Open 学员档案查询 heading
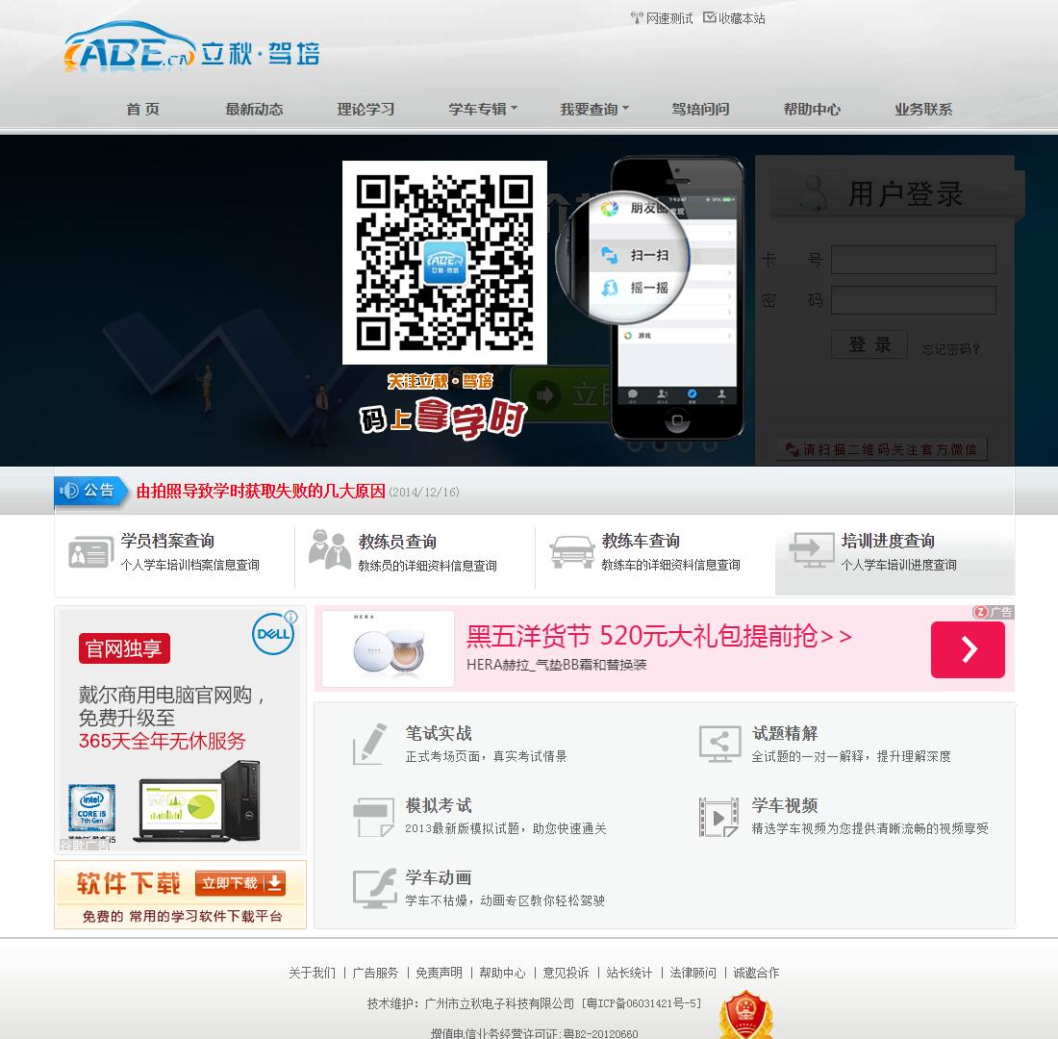The height and width of the screenshot is (1039, 1058). [167, 541]
